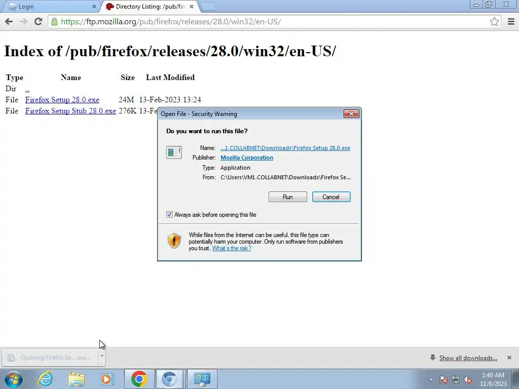Select the Directory Listing tab
The height and width of the screenshot is (389, 519).
(151, 6)
